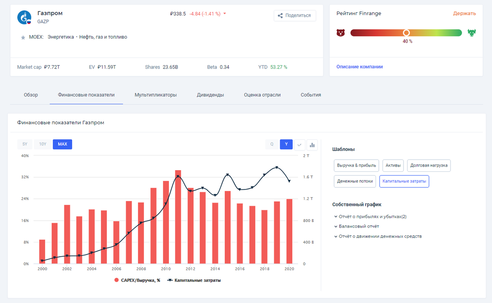Switch to bar chart view icon
The width and height of the screenshot is (492, 303).
[312, 144]
